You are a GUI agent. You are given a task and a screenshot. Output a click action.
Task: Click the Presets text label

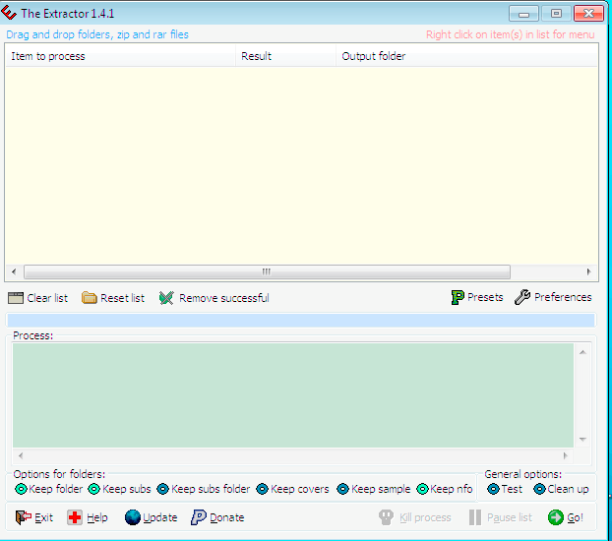coord(485,297)
